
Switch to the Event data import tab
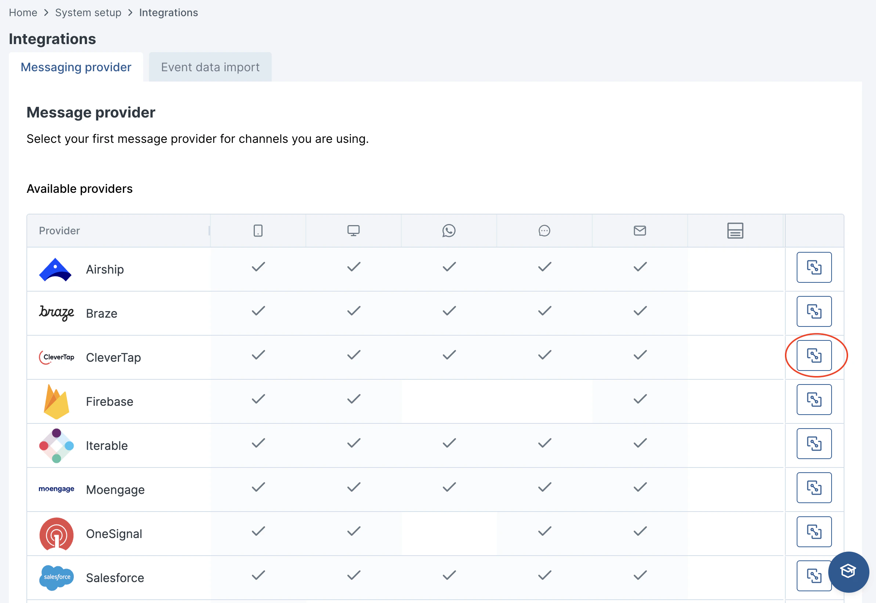tap(210, 67)
